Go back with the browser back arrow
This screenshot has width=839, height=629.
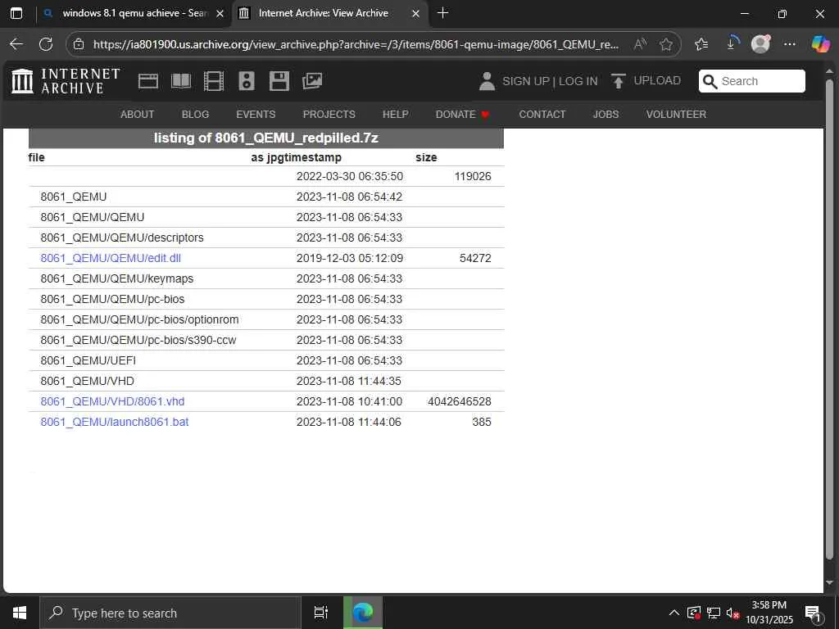16,44
